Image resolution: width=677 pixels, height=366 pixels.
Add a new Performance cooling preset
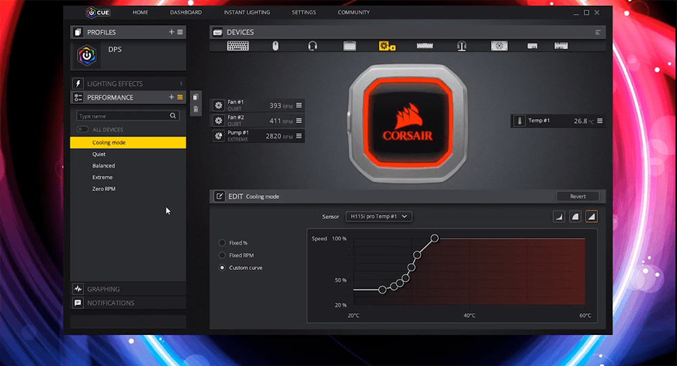pos(171,97)
